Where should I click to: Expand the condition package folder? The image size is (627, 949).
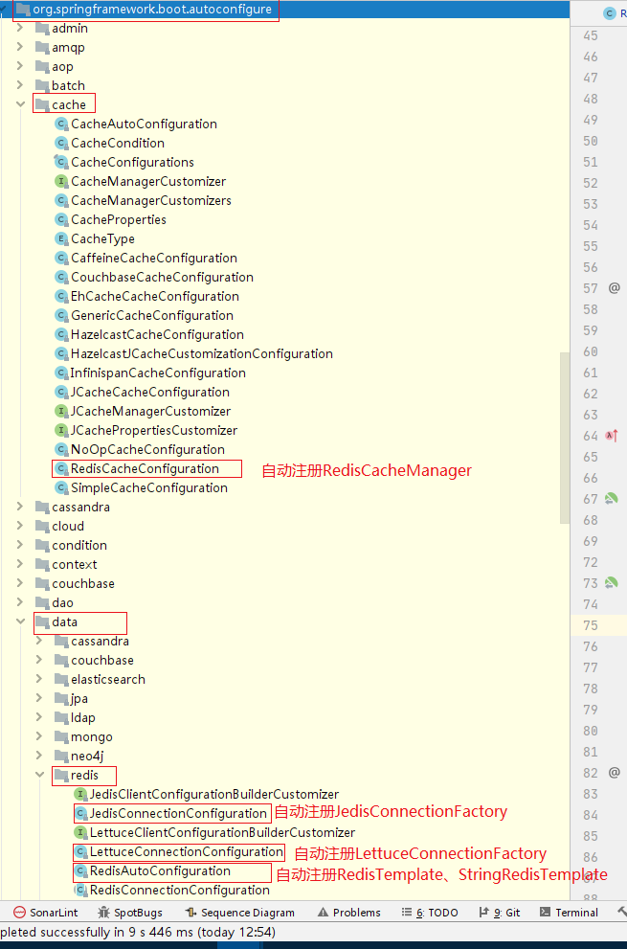click(19, 544)
